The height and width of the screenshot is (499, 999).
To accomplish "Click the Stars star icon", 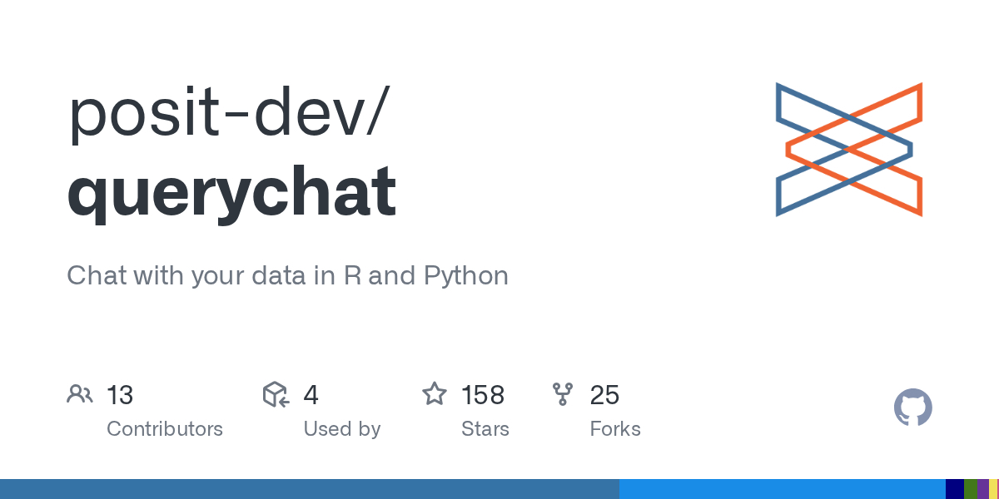I will 434,394.
